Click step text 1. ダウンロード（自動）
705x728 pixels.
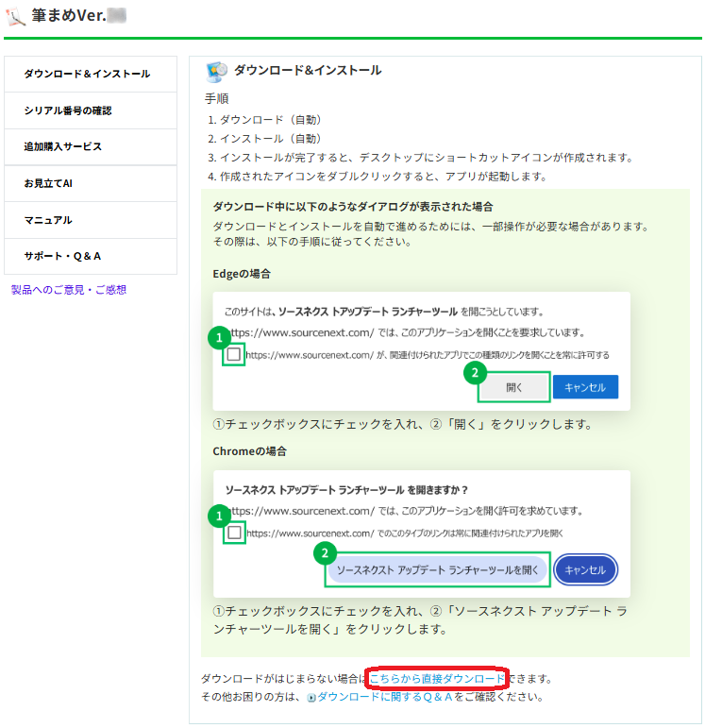[x=265, y=120]
